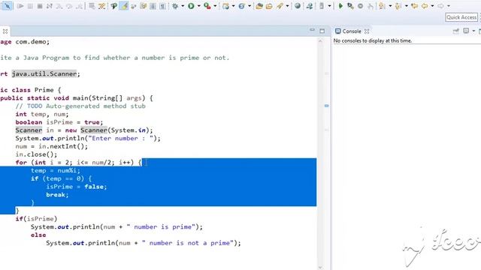The height and width of the screenshot is (270, 481).
Task: Click the gray circle icon after the play arrow
Action: [x=361, y=6]
